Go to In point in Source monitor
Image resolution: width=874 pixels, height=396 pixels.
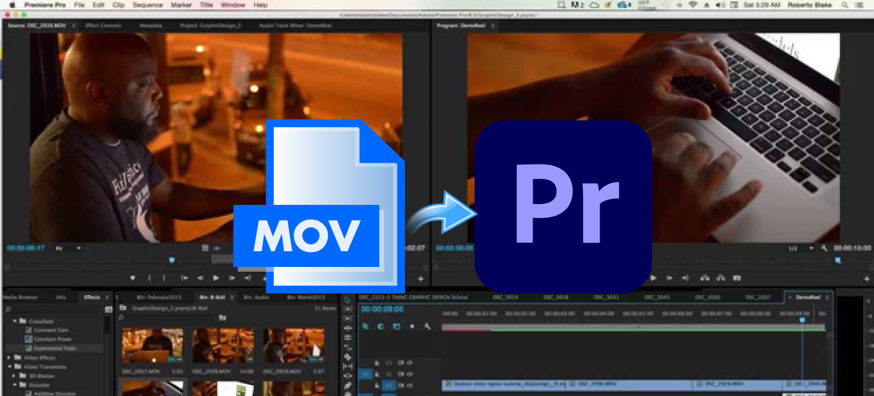(184, 278)
